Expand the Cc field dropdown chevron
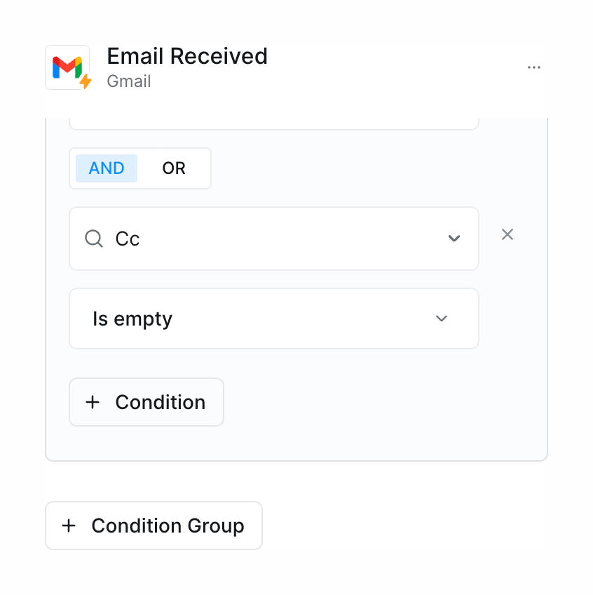Viewport: 593px width, 595px height. [454, 239]
